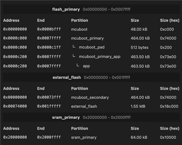182x145 pixels.
Task: Click Address column header in external_flash table
Action: pos(11,89)
